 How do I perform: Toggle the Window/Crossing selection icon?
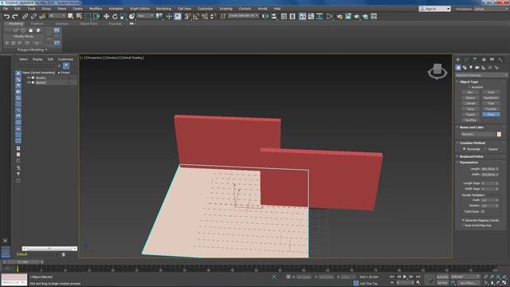(x=96, y=16)
